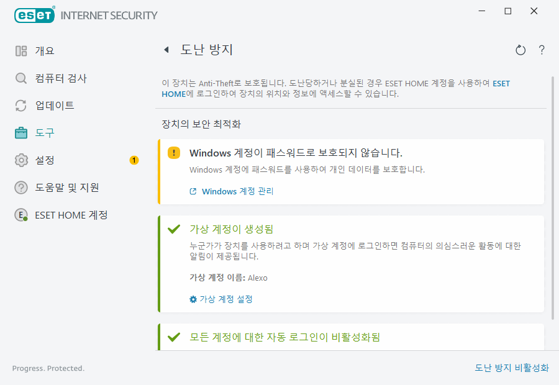559x385 pixels.
Task: Open Computer scan via the magnifier icon
Action: point(20,78)
